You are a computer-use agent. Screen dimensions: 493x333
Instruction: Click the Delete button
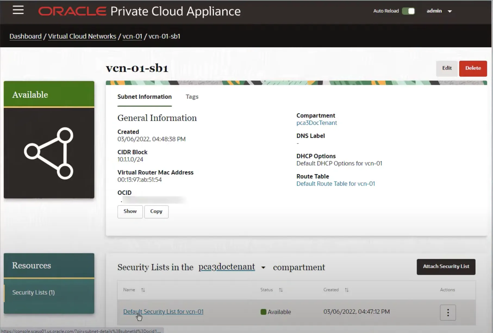[x=473, y=68]
